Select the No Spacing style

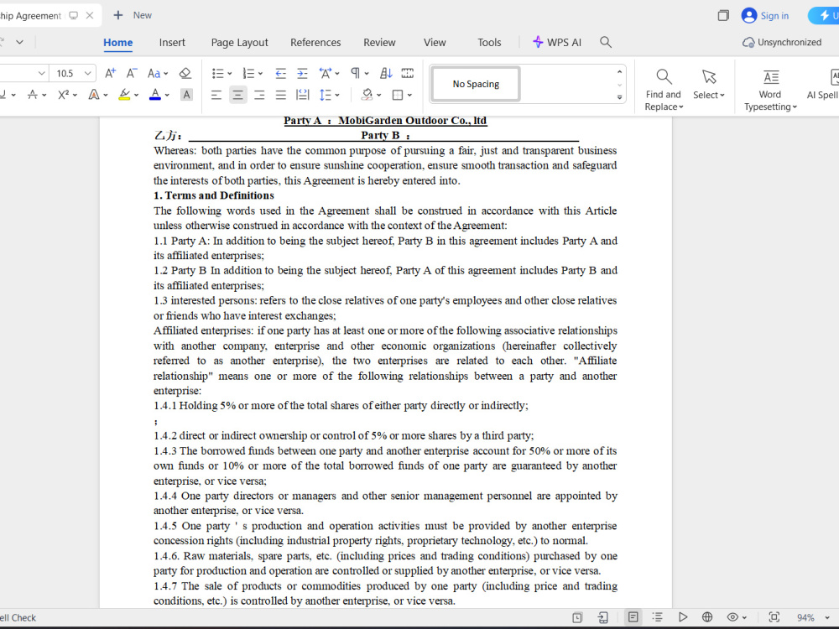point(476,84)
